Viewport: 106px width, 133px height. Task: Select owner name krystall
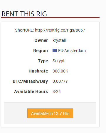59,40
